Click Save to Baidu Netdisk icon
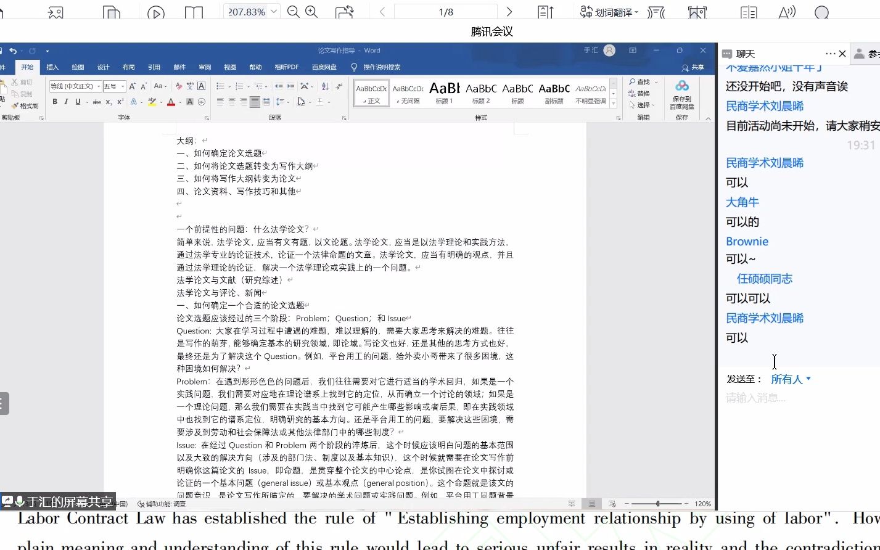 681,94
